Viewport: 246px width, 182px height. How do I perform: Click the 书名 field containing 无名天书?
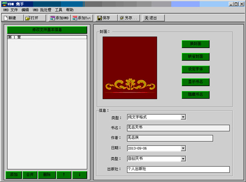[x=178, y=128]
